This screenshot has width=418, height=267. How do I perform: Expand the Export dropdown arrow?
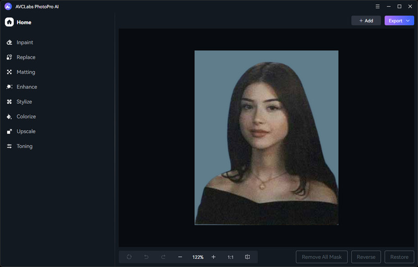click(x=408, y=20)
